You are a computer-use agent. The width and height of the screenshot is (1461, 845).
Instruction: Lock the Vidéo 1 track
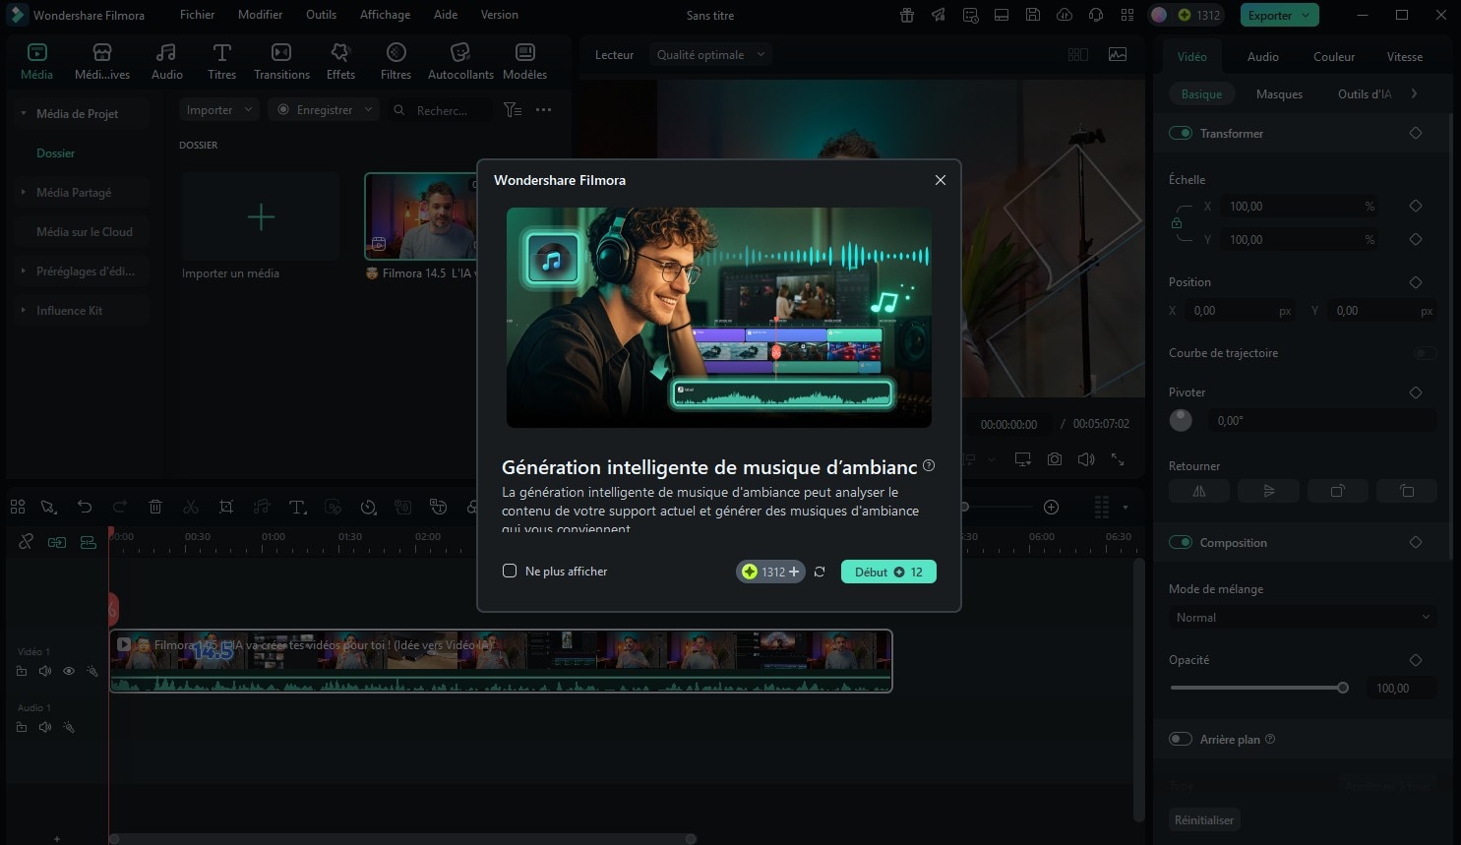[22, 671]
